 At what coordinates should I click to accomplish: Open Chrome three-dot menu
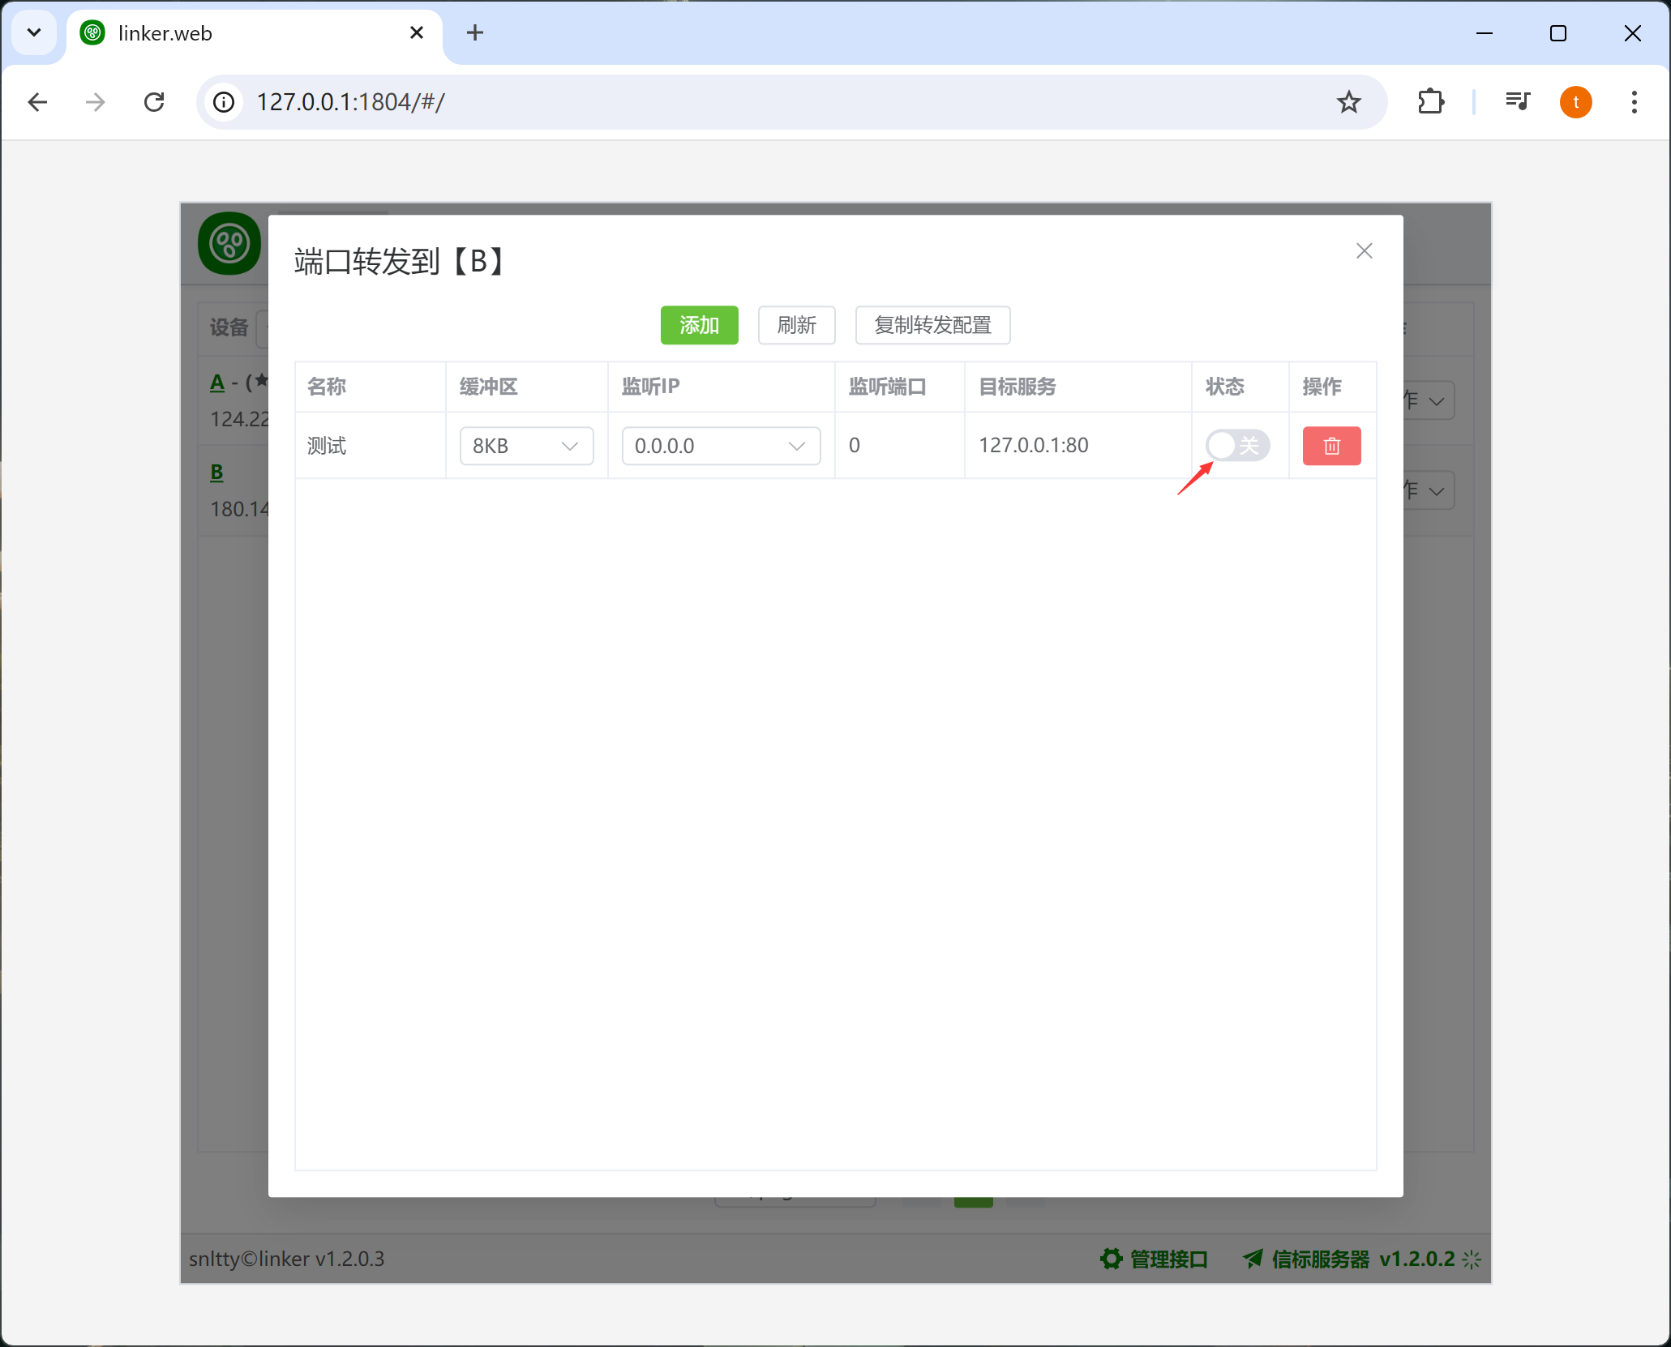point(1635,102)
